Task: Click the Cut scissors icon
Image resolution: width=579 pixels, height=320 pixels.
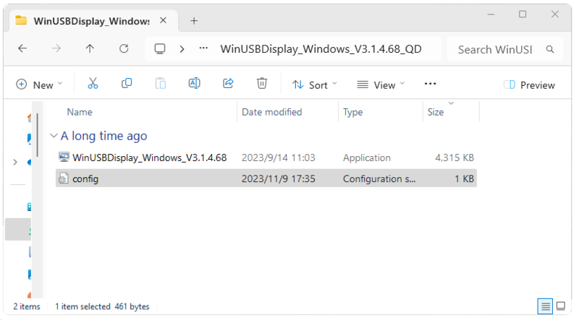Action: point(93,84)
